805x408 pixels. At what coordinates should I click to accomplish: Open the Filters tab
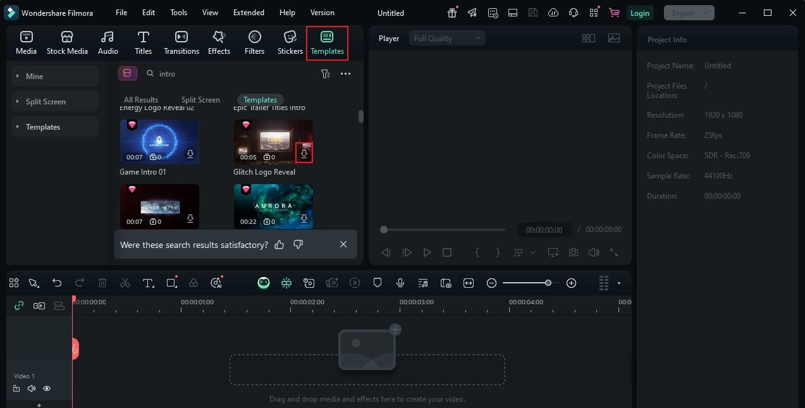(254, 43)
